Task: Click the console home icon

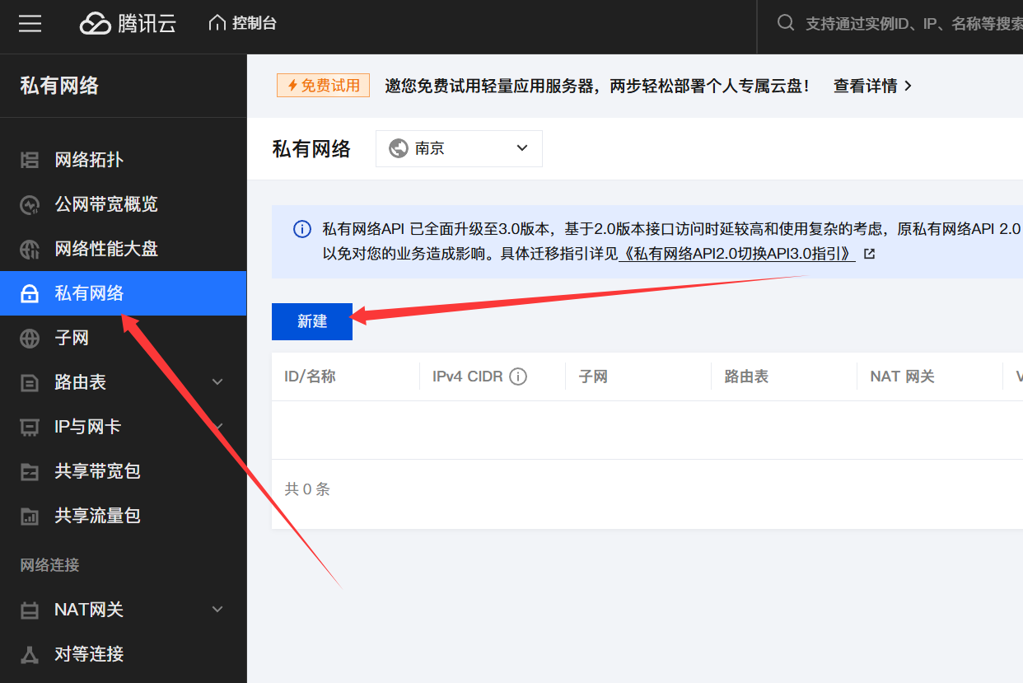Action: [217, 23]
